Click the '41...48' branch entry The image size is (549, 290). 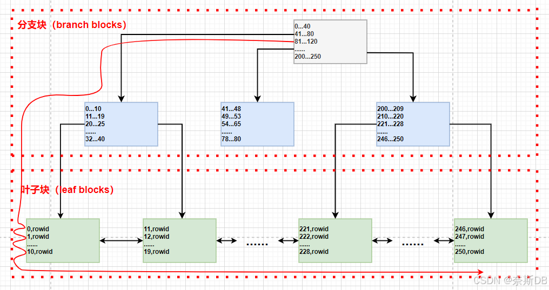pyautogui.click(x=231, y=109)
